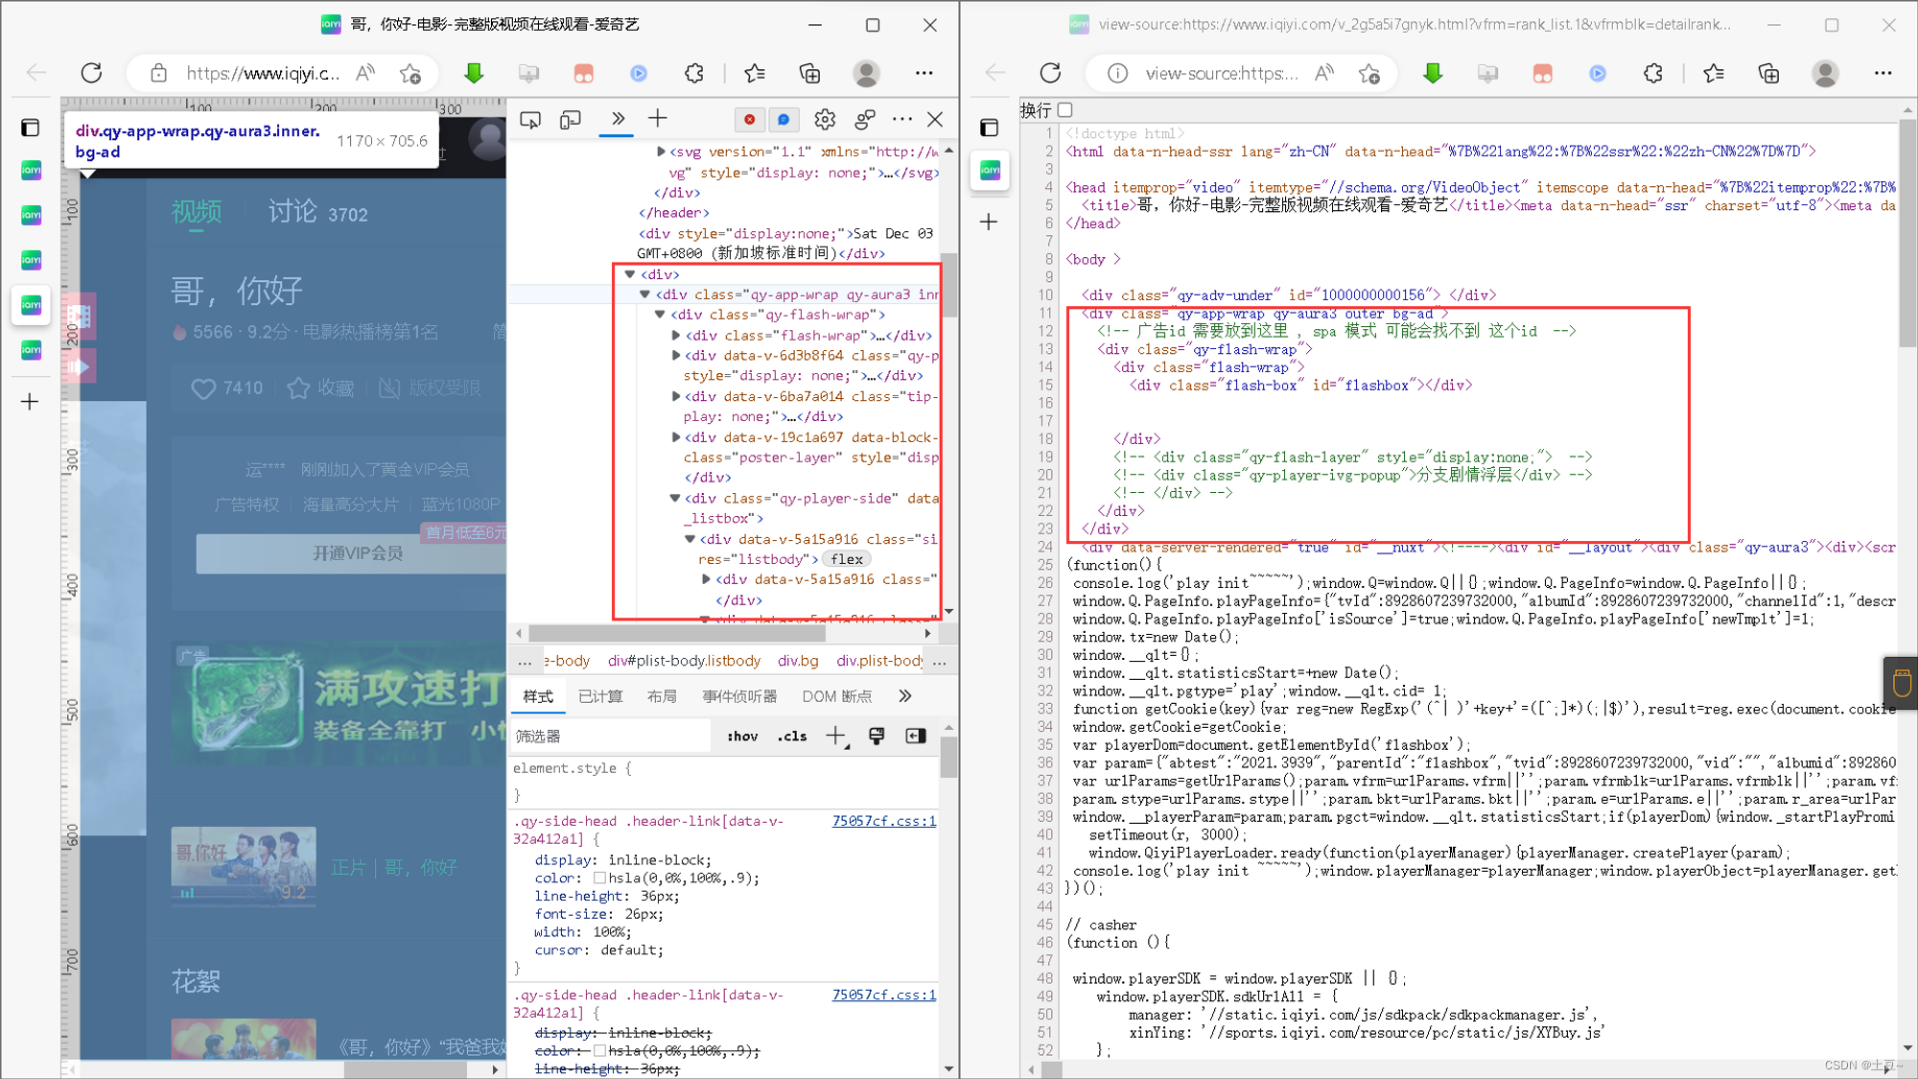The width and height of the screenshot is (1918, 1079).
Task: Toggle the computed styles sidebar icon
Action: 916,736
